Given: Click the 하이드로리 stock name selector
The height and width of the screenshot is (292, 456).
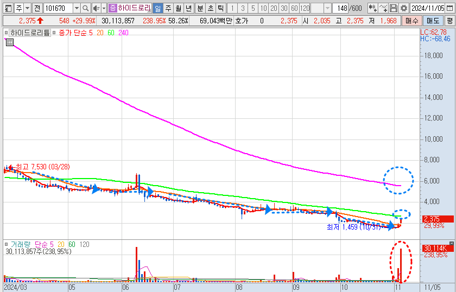Looking at the screenshot, I should click(134, 8).
